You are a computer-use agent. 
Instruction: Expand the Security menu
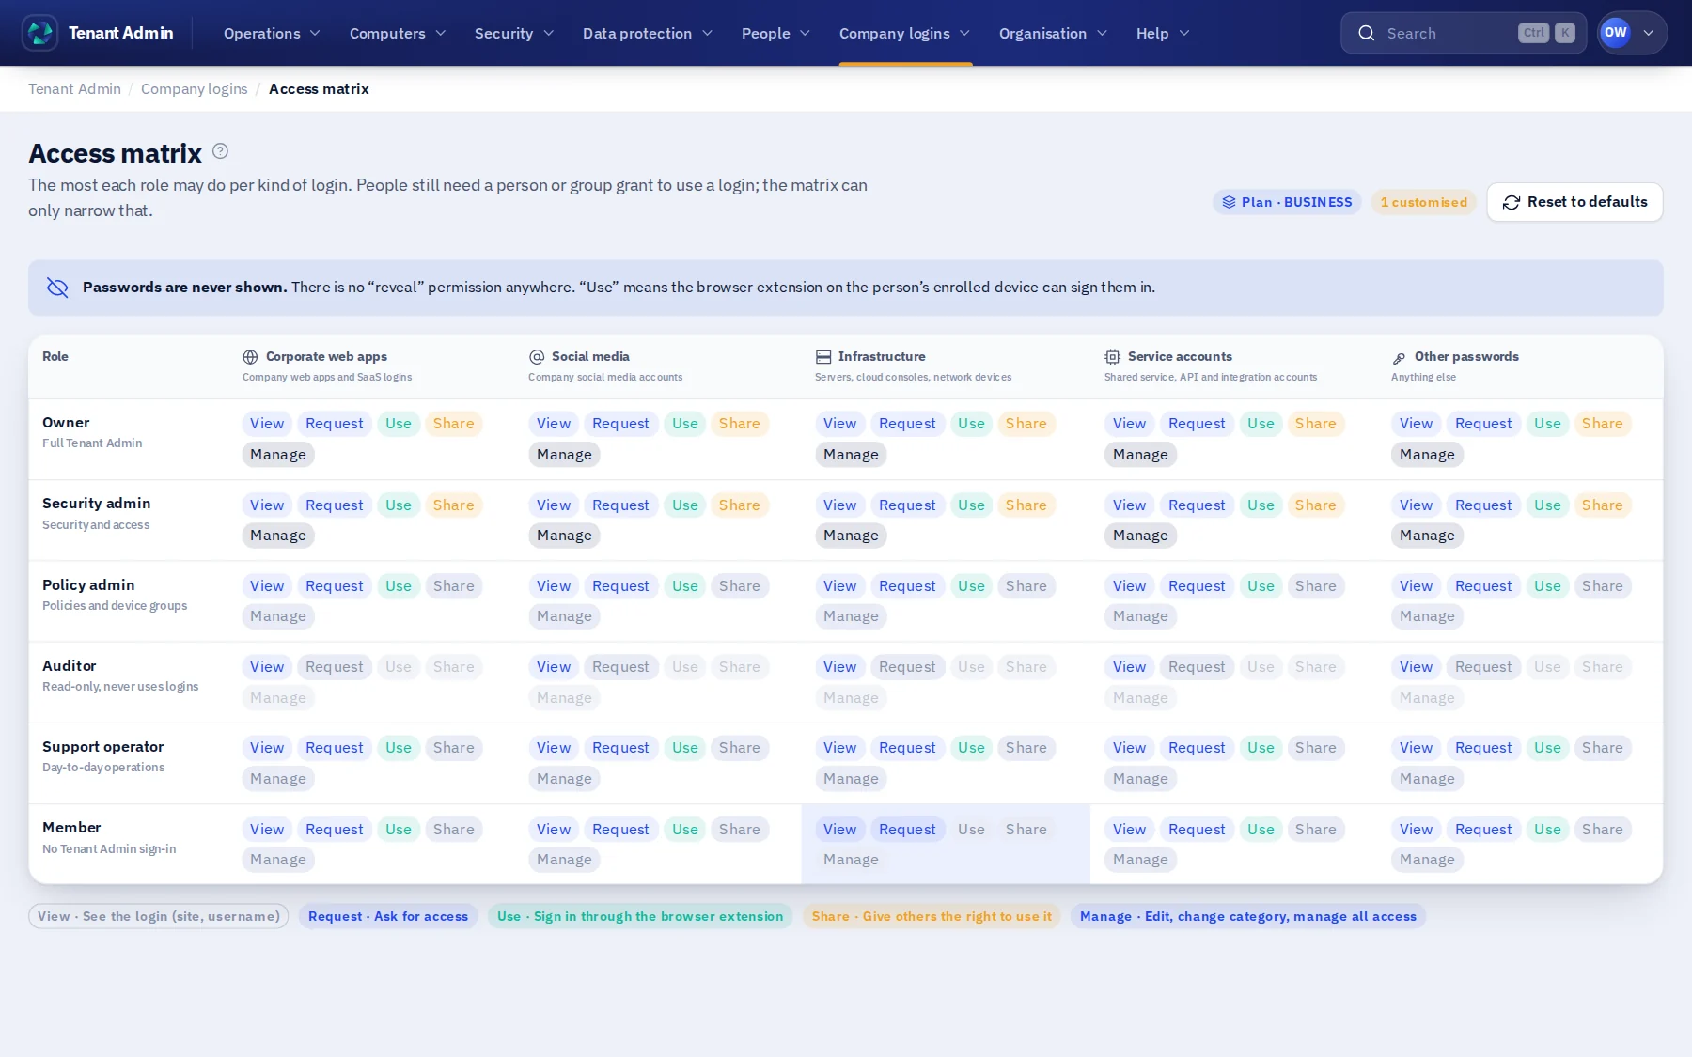[514, 33]
